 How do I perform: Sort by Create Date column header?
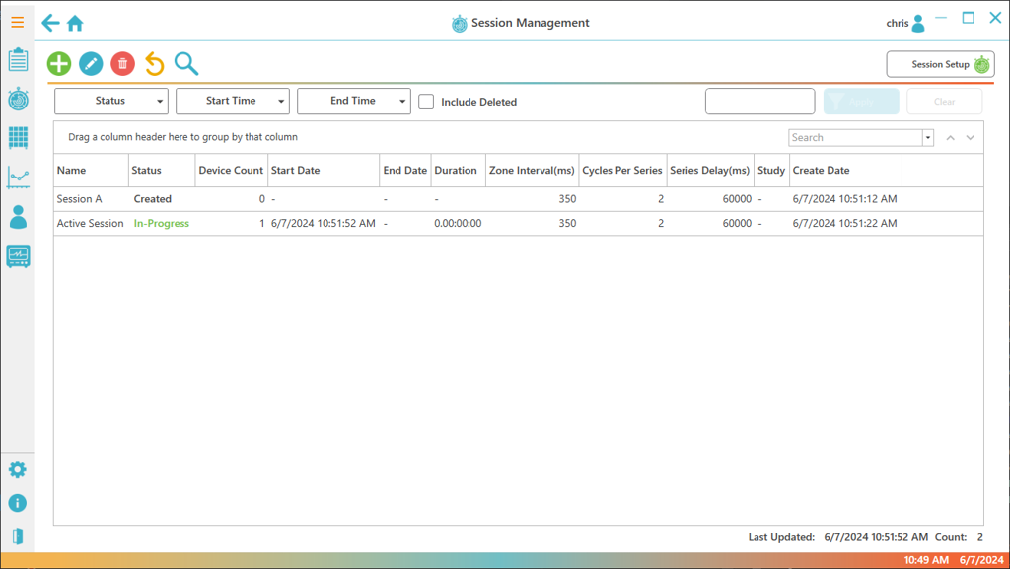pos(845,170)
